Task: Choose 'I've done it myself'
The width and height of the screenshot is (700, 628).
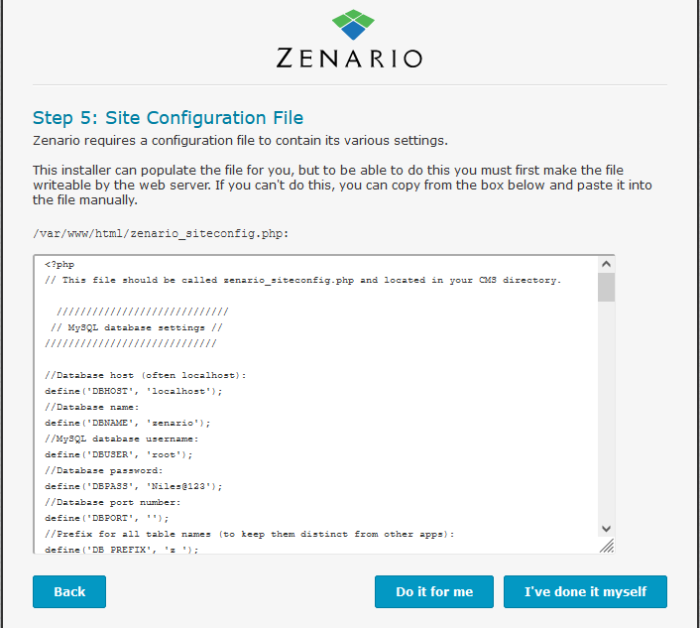Action: 585,591
